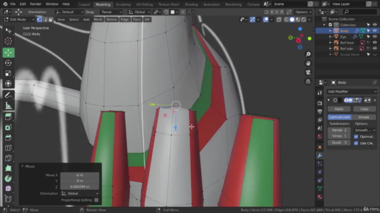The height and width of the screenshot is (213, 380).
Task: Open the Vertex menu in viewport header
Action: (111, 20)
